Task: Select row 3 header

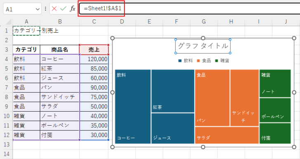Action: 7,49
